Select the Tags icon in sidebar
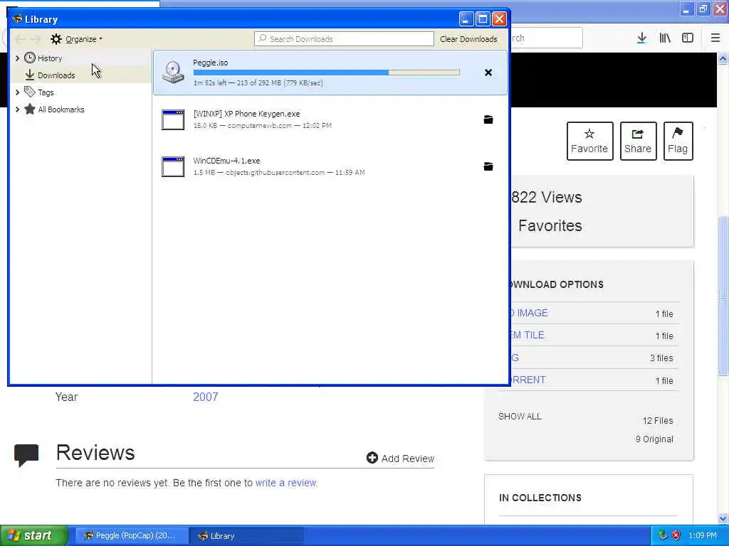729x546 pixels. point(30,92)
